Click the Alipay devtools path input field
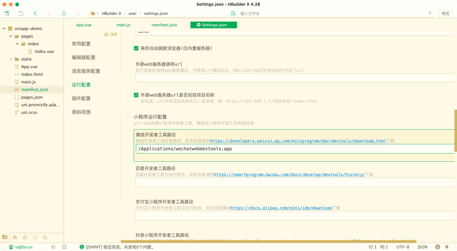The width and height of the screenshot is (457, 251). tap(295, 216)
